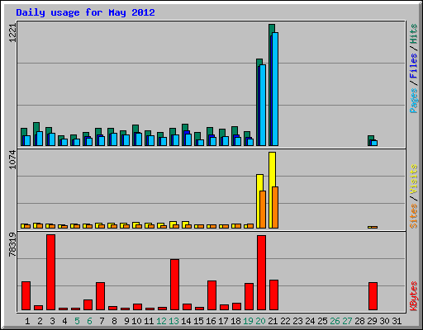Click the day 13 red KBytes bar
The width and height of the screenshot is (423, 330).
pos(174,285)
